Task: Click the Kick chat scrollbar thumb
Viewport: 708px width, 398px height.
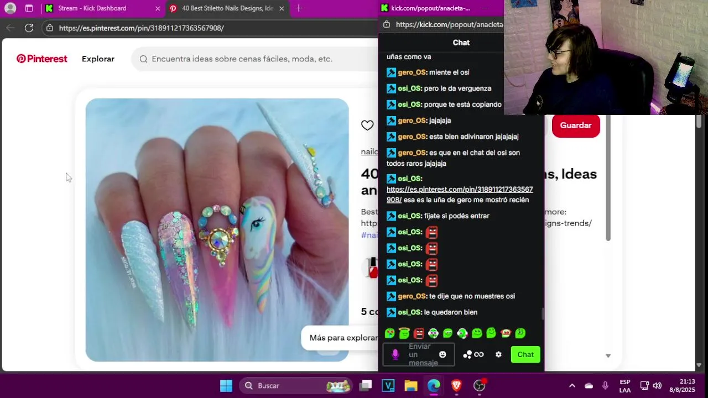Action: click(543, 313)
